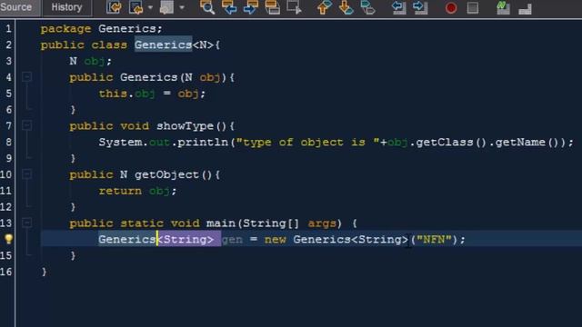The height and width of the screenshot is (327, 582).
Task: Jump to the last edit location
Action: point(114,7)
